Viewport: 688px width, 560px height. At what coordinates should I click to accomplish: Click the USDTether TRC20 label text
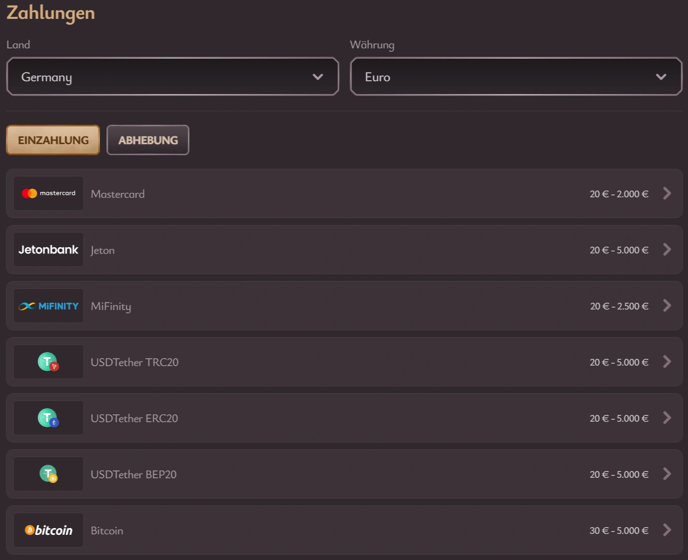[x=134, y=362]
